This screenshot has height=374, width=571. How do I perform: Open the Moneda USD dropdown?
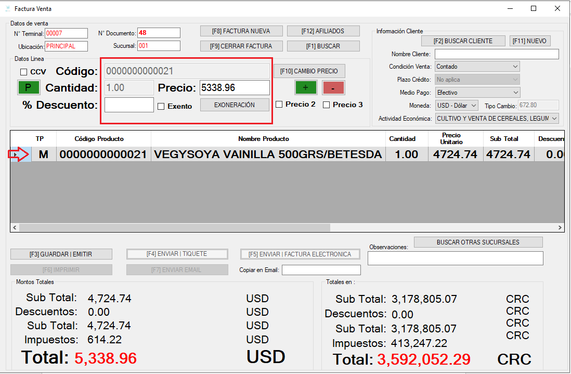pyautogui.click(x=457, y=105)
